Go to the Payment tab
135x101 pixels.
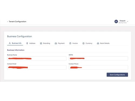click(60, 43)
